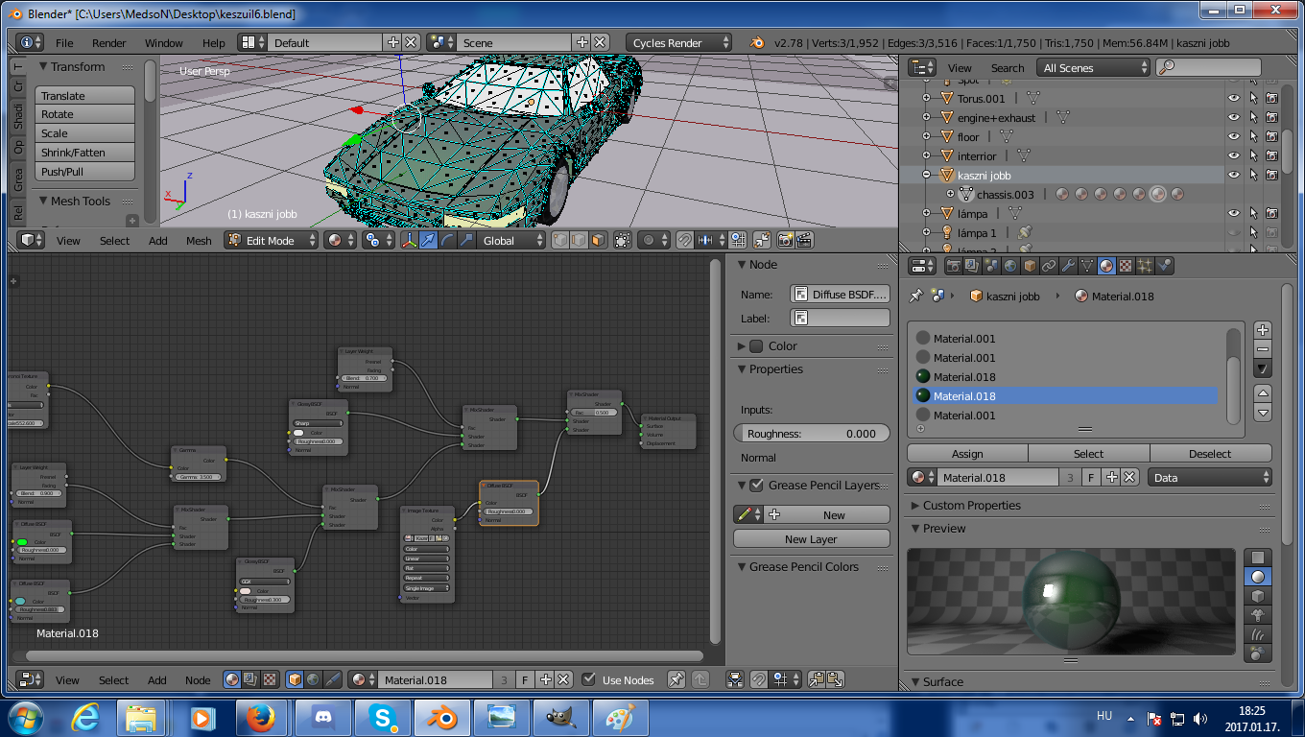Collapse the Mesh Tools panel
The height and width of the screenshot is (737, 1305).
pos(43,201)
